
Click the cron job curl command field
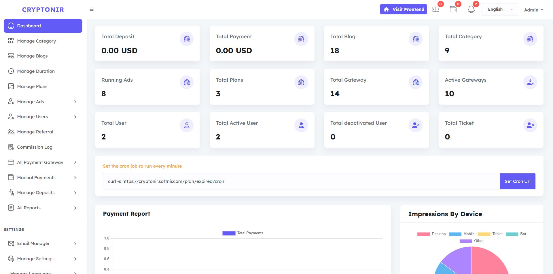[x=301, y=181]
